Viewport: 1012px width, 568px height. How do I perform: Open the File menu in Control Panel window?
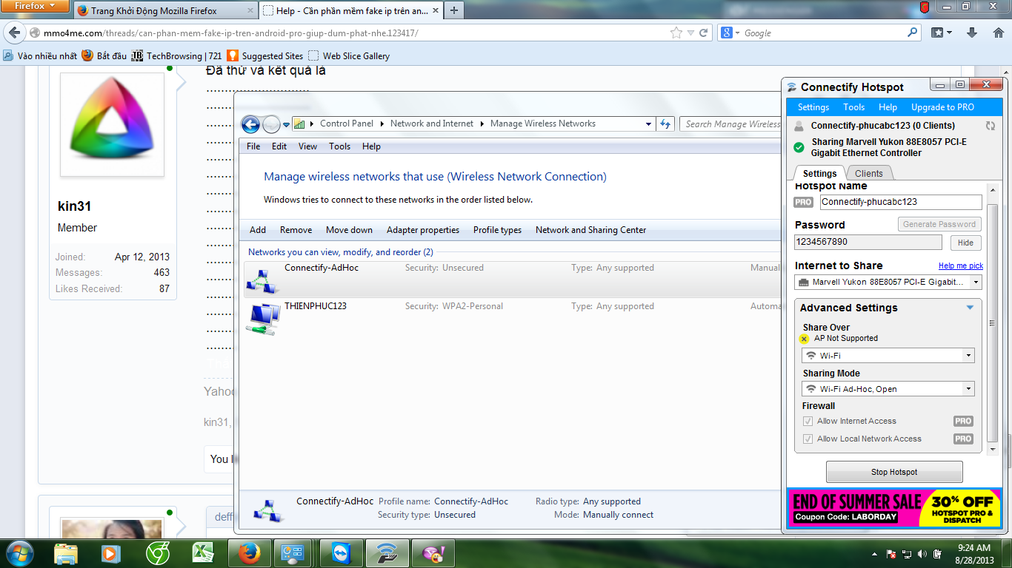click(253, 146)
